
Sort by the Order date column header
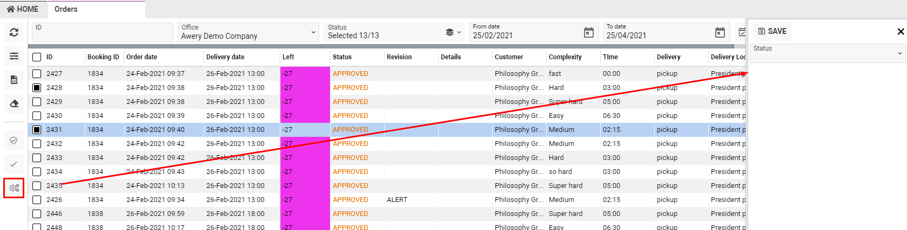(142, 57)
